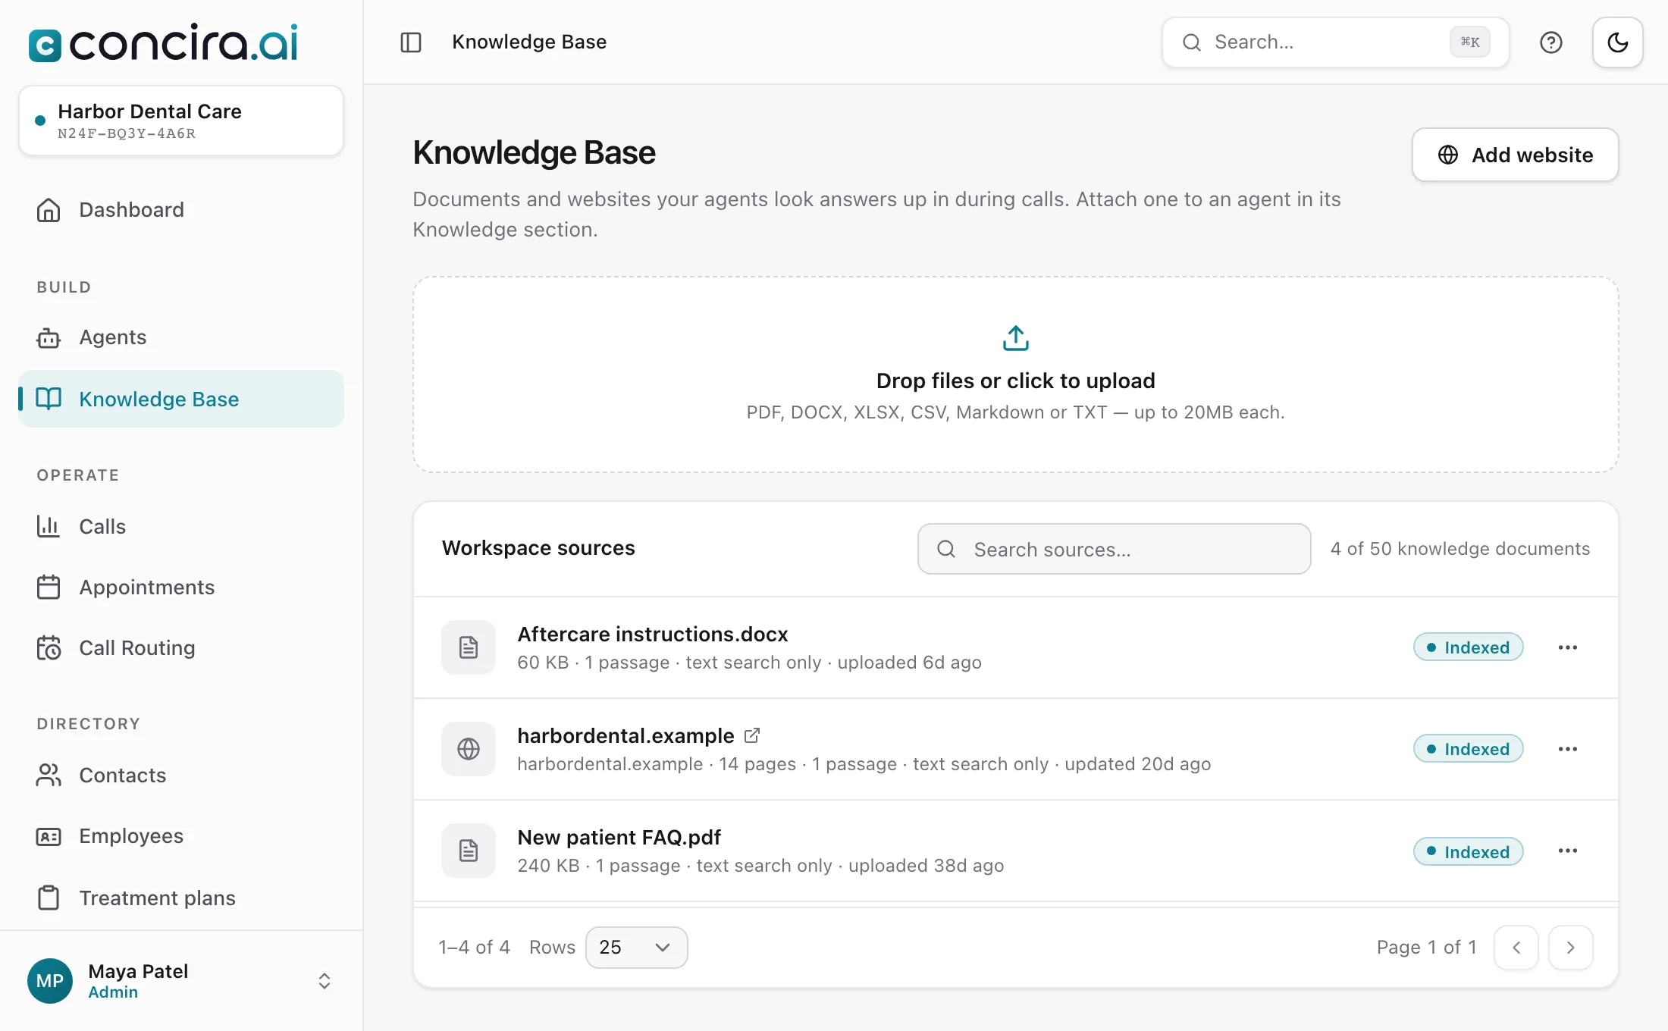Screen dimensions: 1668x1031
Task: Open Contacts in the sidebar
Action: (x=181, y=776)
